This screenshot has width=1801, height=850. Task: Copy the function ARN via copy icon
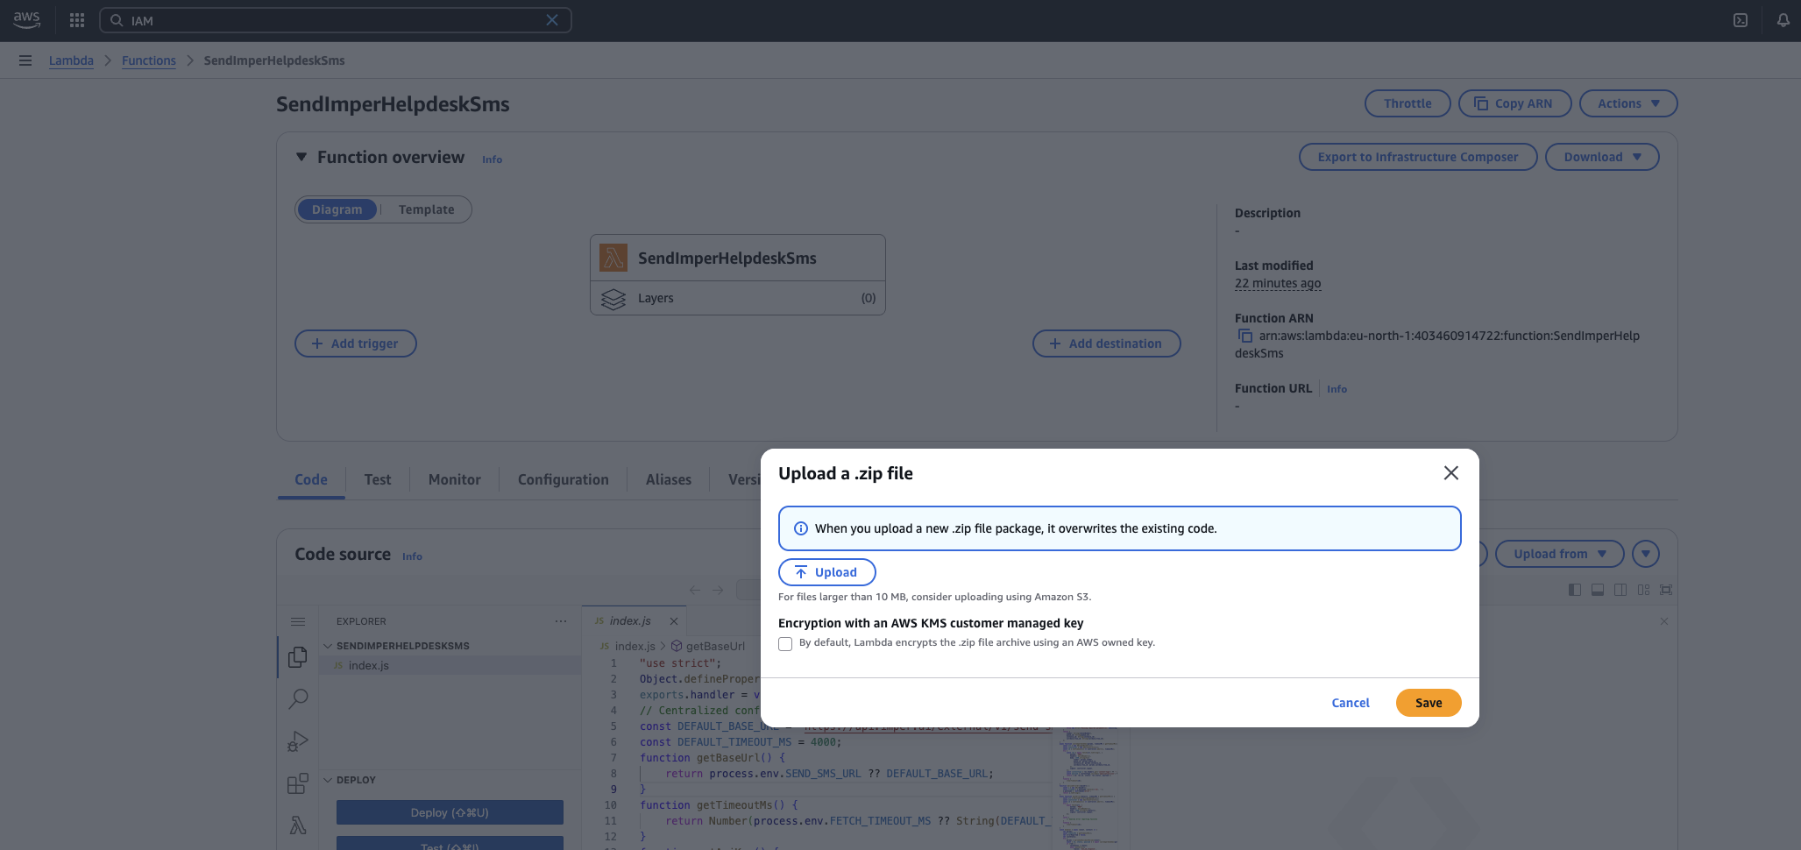(1244, 336)
